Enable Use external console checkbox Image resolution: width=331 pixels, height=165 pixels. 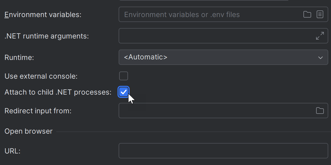coord(123,76)
